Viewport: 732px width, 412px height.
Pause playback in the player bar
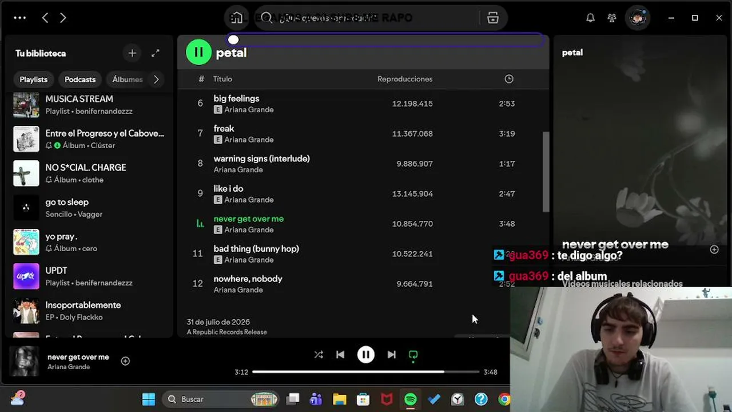click(366, 355)
